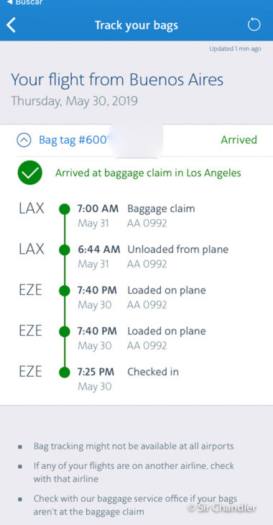Tap the Updated 1 min ago text

click(235, 49)
